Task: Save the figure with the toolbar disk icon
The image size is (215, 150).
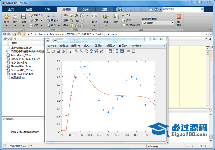Action: tap(58, 51)
